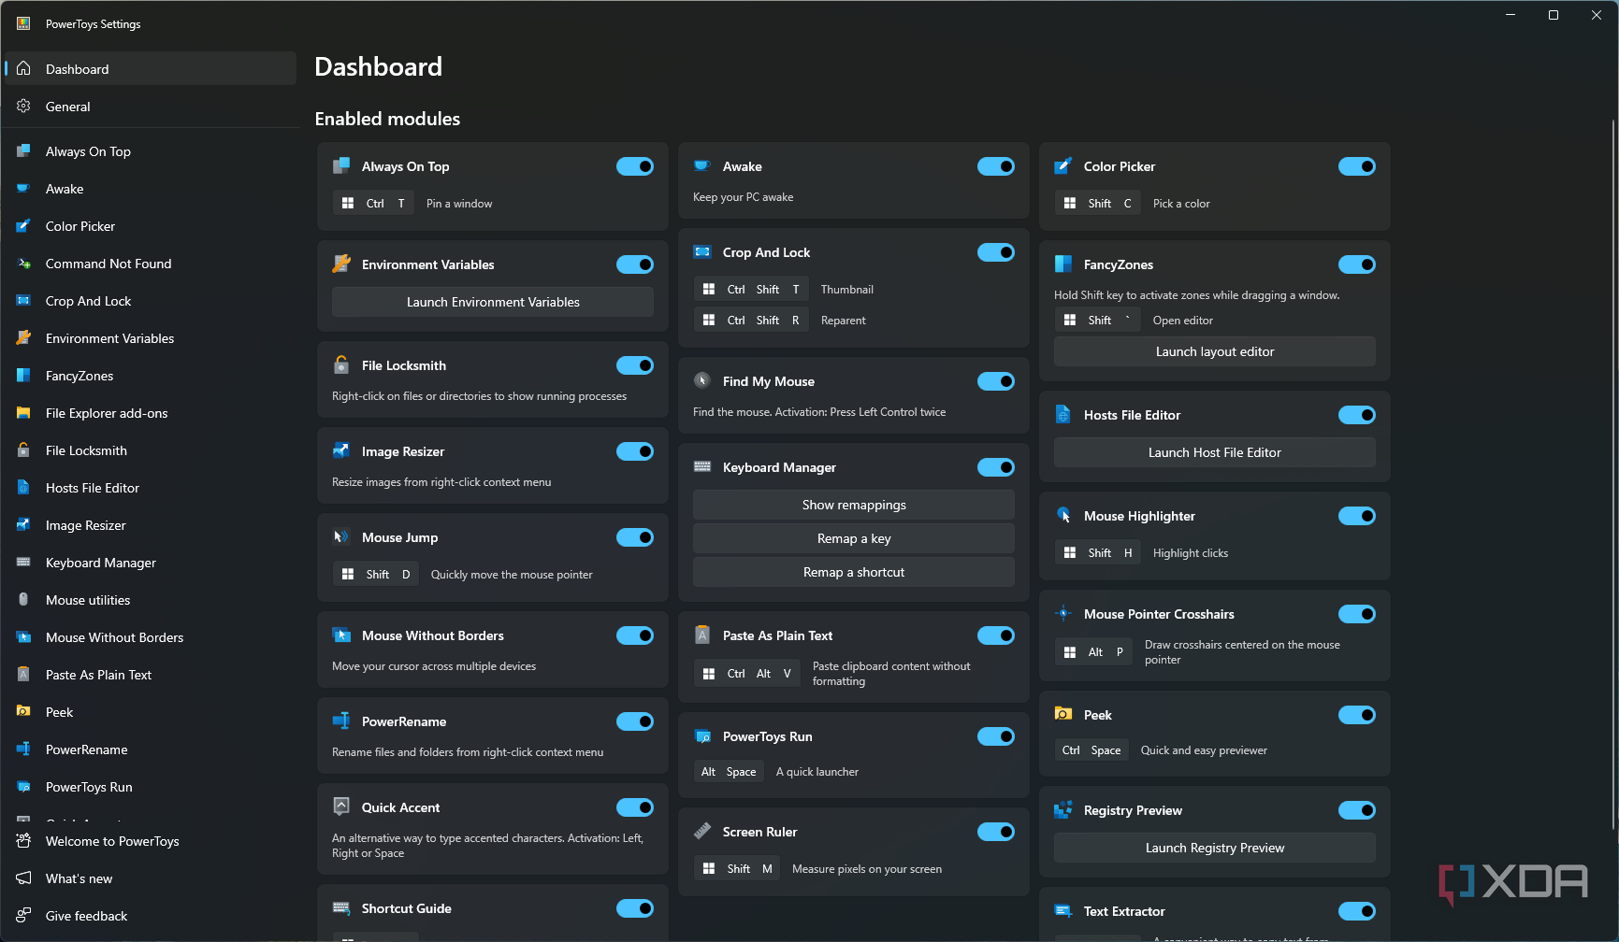Turn off the Registry Preview switch
1619x942 pixels.
click(1357, 810)
